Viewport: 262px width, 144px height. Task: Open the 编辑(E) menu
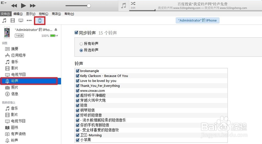point(18,14)
